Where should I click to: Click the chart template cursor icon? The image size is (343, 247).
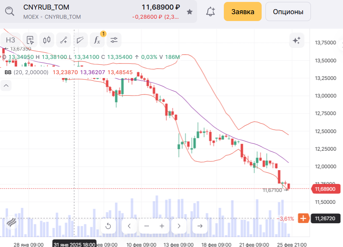pyautogui.click(x=30, y=40)
